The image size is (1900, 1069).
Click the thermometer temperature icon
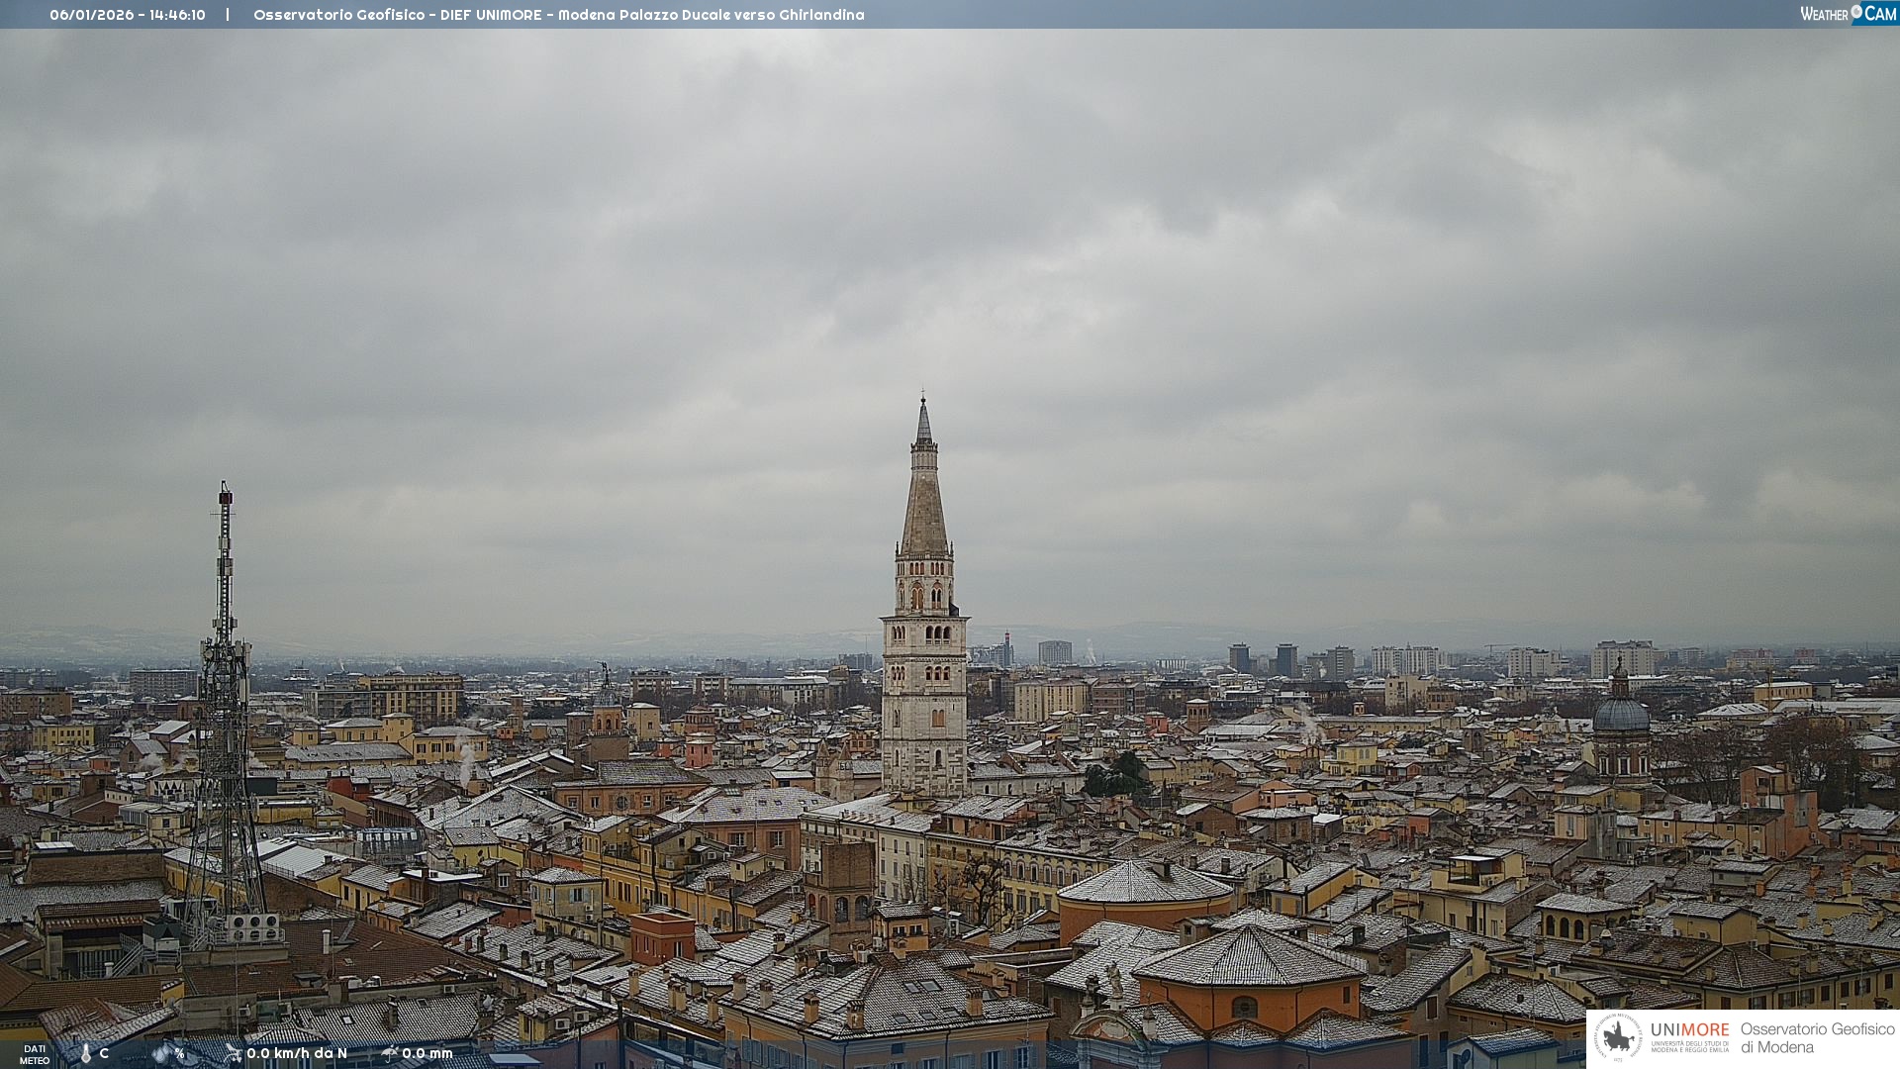[86, 1053]
